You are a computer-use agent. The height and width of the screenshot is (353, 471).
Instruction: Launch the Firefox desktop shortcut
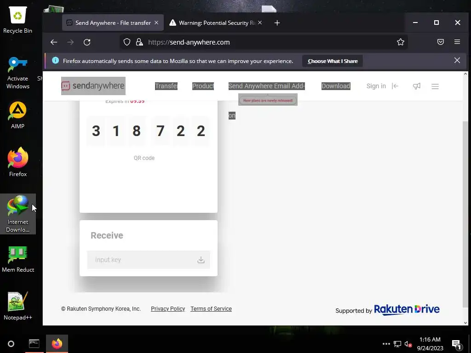(18, 162)
